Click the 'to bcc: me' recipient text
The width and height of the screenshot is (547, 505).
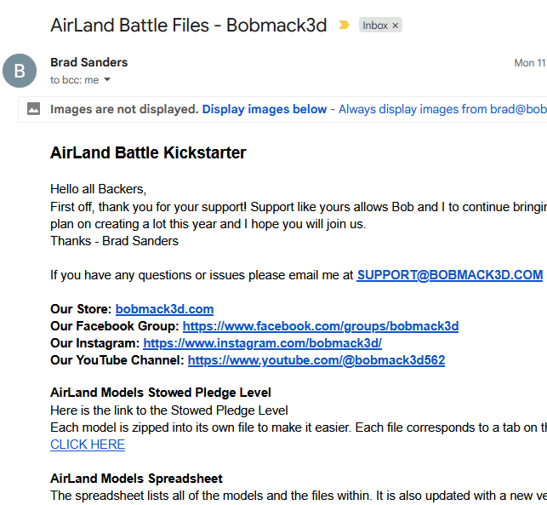click(74, 80)
